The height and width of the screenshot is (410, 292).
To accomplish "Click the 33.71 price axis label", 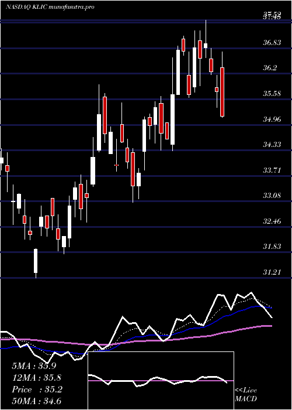I will tap(272, 170).
